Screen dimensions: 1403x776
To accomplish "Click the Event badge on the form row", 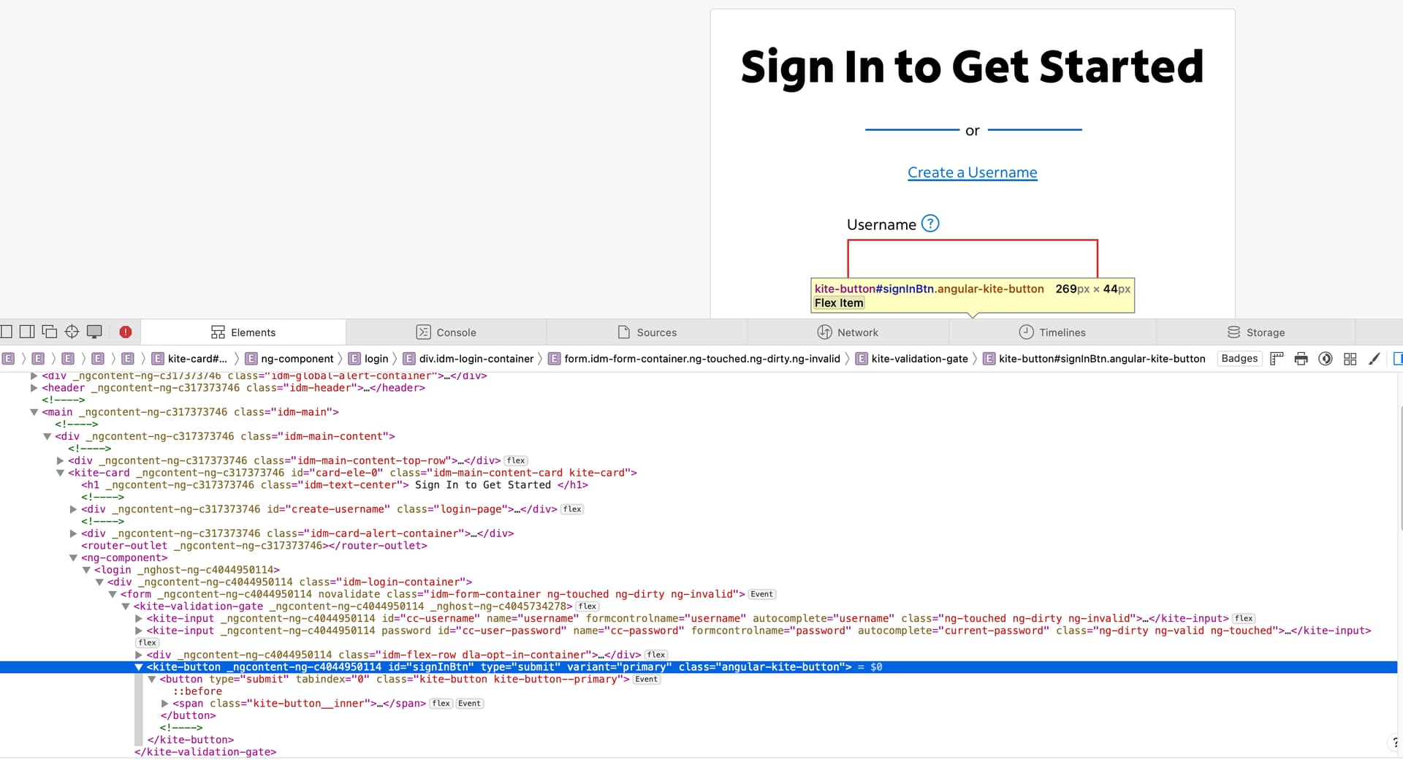I will coord(761,595).
